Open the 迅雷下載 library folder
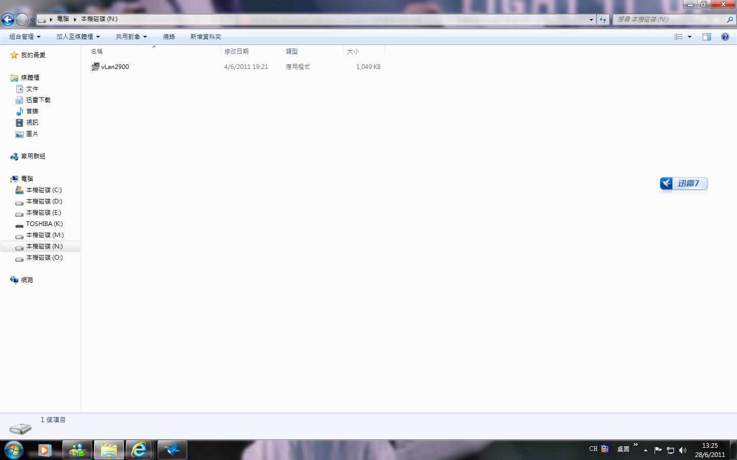This screenshot has height=460, width=737. click(x=38, y=100)
